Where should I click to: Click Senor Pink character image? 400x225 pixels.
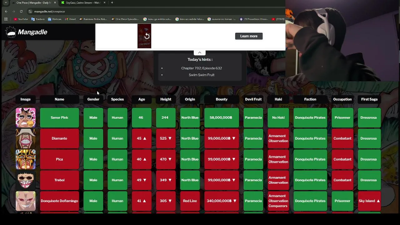pyautogui.click(x=26, y=117)
